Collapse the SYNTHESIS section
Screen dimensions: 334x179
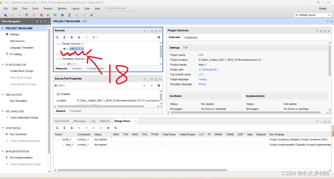pos(3,128)
